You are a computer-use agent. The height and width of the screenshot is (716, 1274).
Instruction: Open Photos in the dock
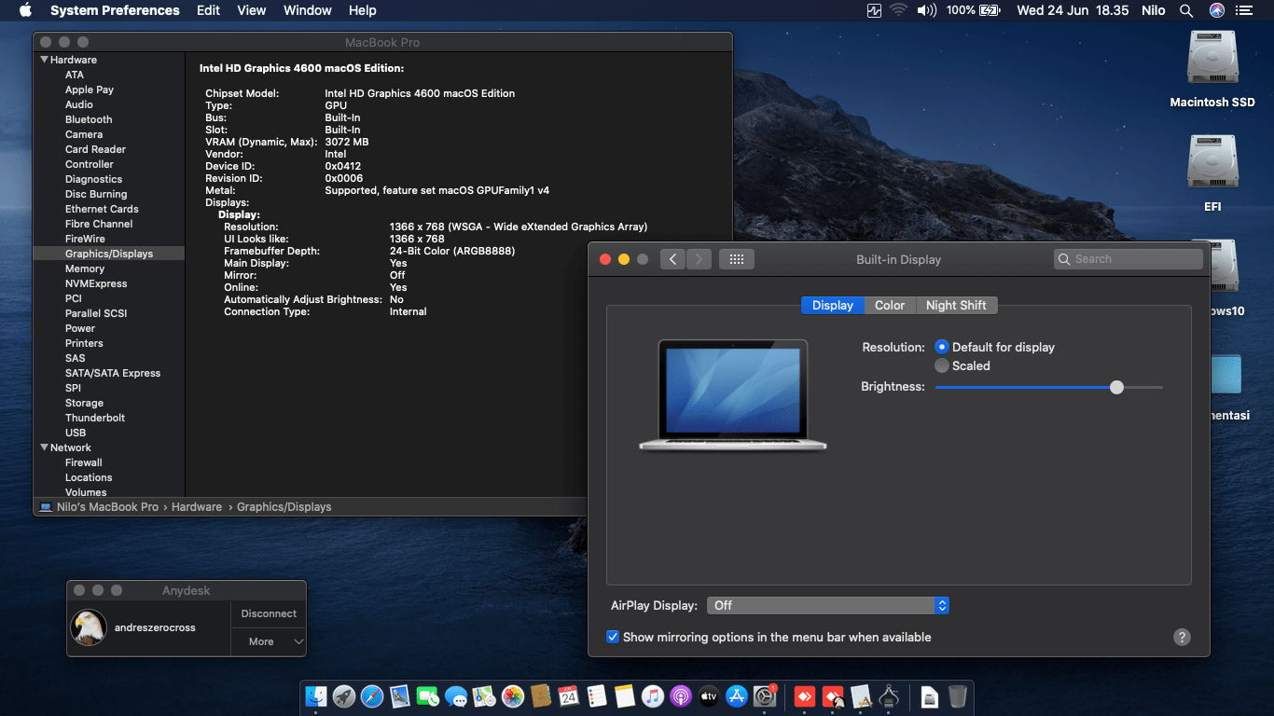512,696
